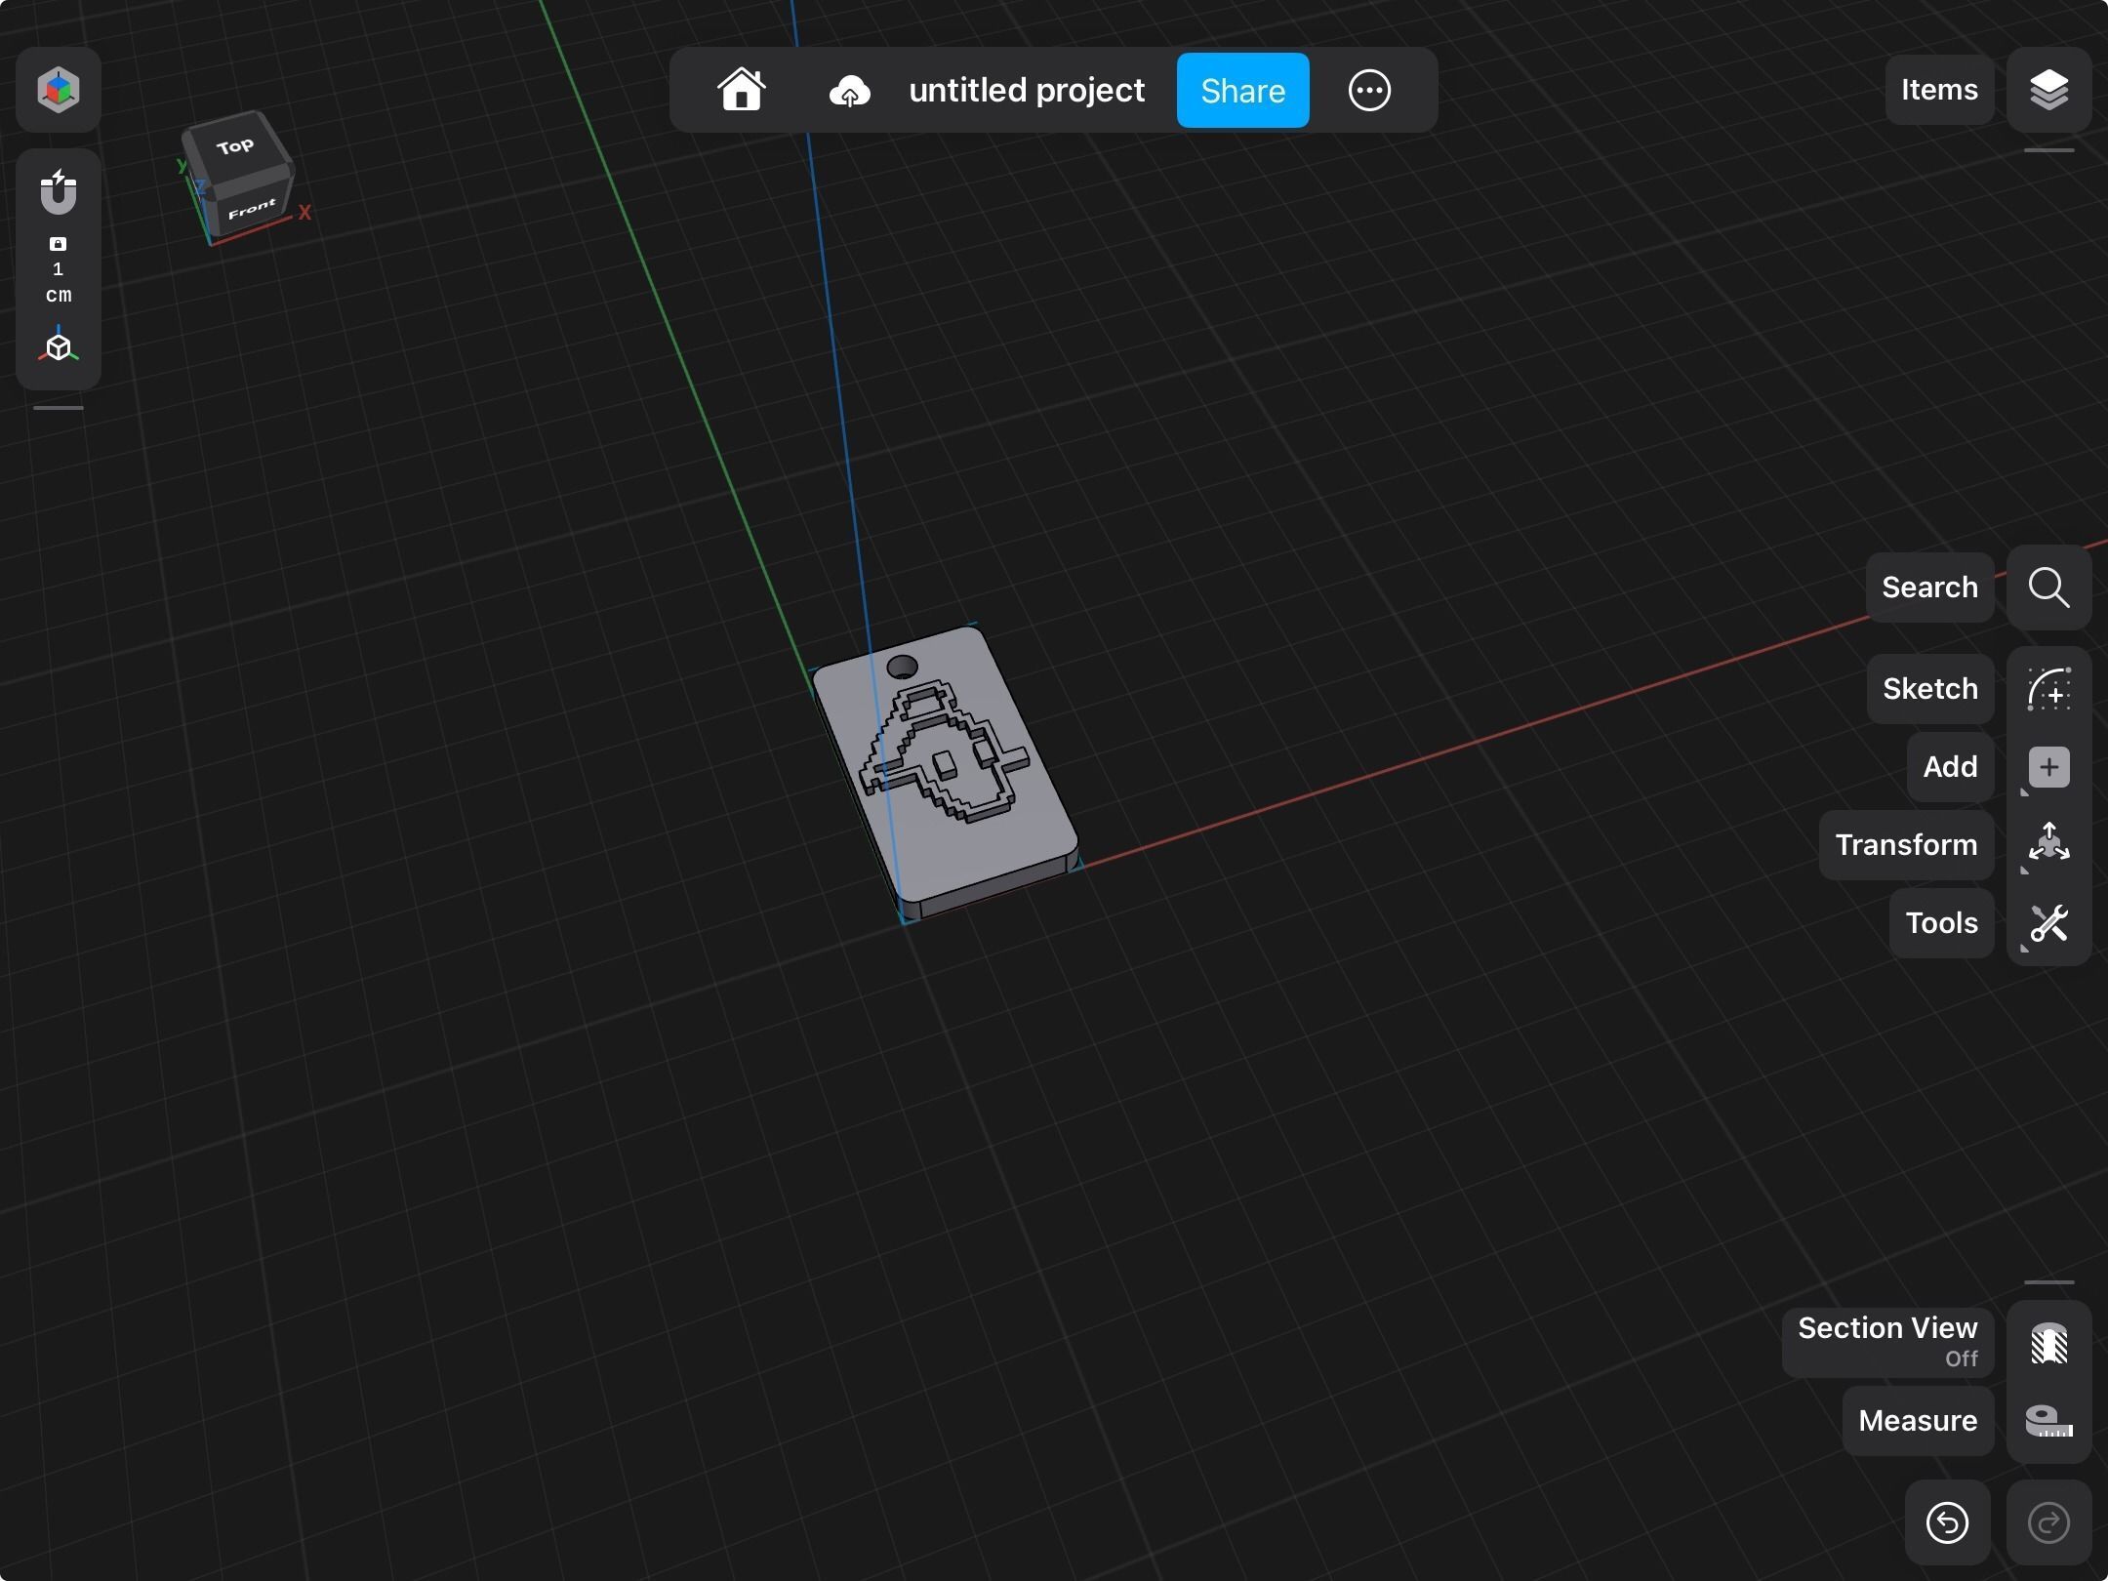
Task: Click the Add label
Action: pyautogui.click(x=1950, y=767)
